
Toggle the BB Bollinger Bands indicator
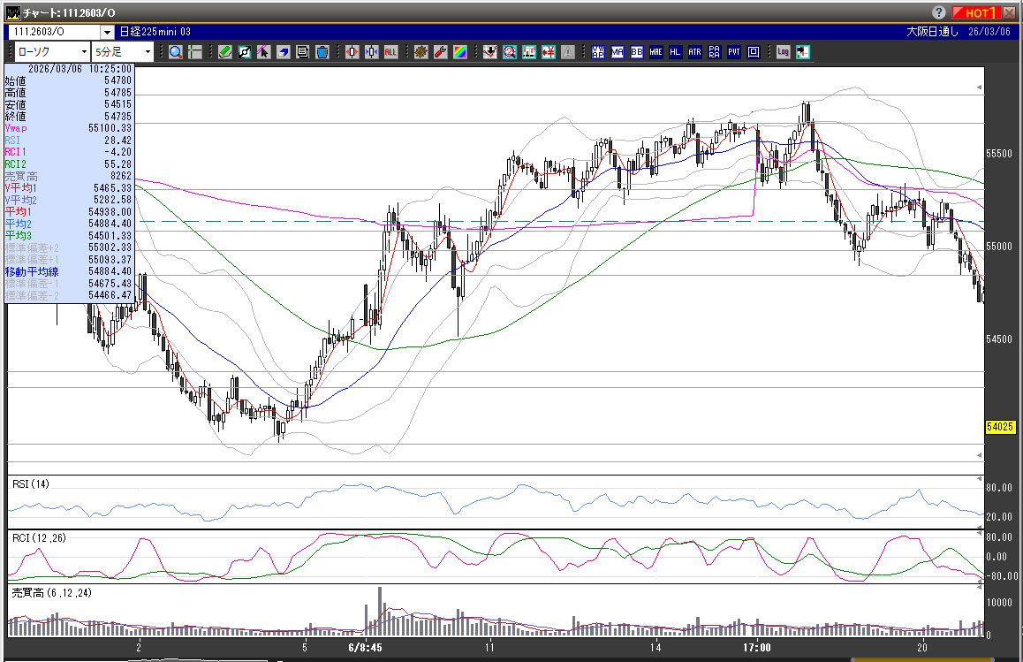[x=636, y=52]
